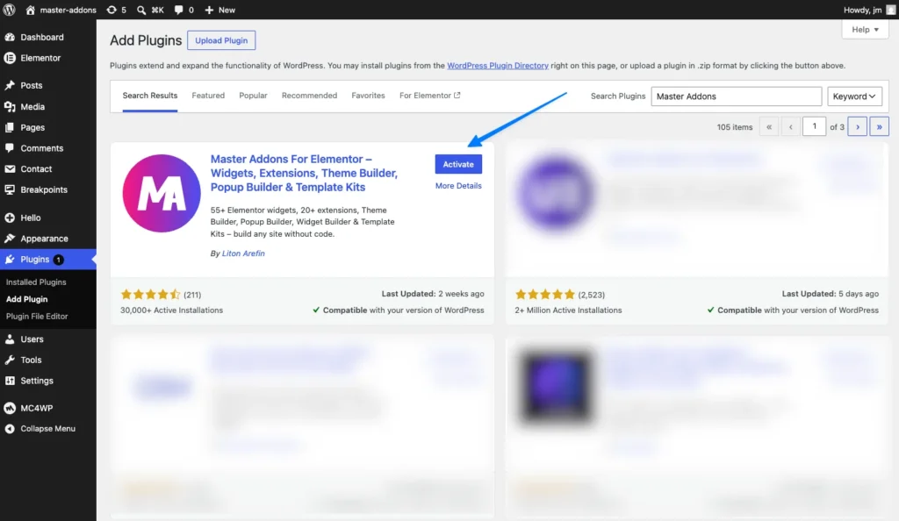Click the current page number field
899x521 pixels.
tap(814, 126)
